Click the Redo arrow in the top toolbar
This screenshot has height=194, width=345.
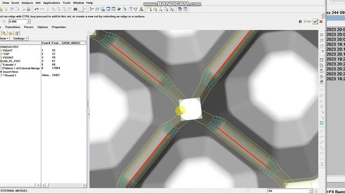click(42, 9)
